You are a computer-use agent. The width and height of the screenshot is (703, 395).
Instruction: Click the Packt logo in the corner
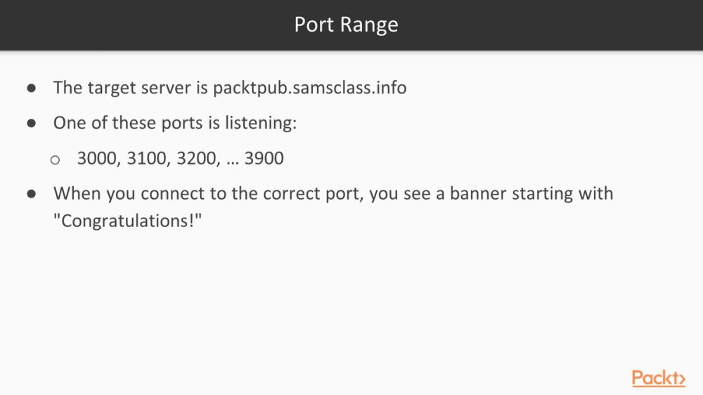click(x=658, y=378)
